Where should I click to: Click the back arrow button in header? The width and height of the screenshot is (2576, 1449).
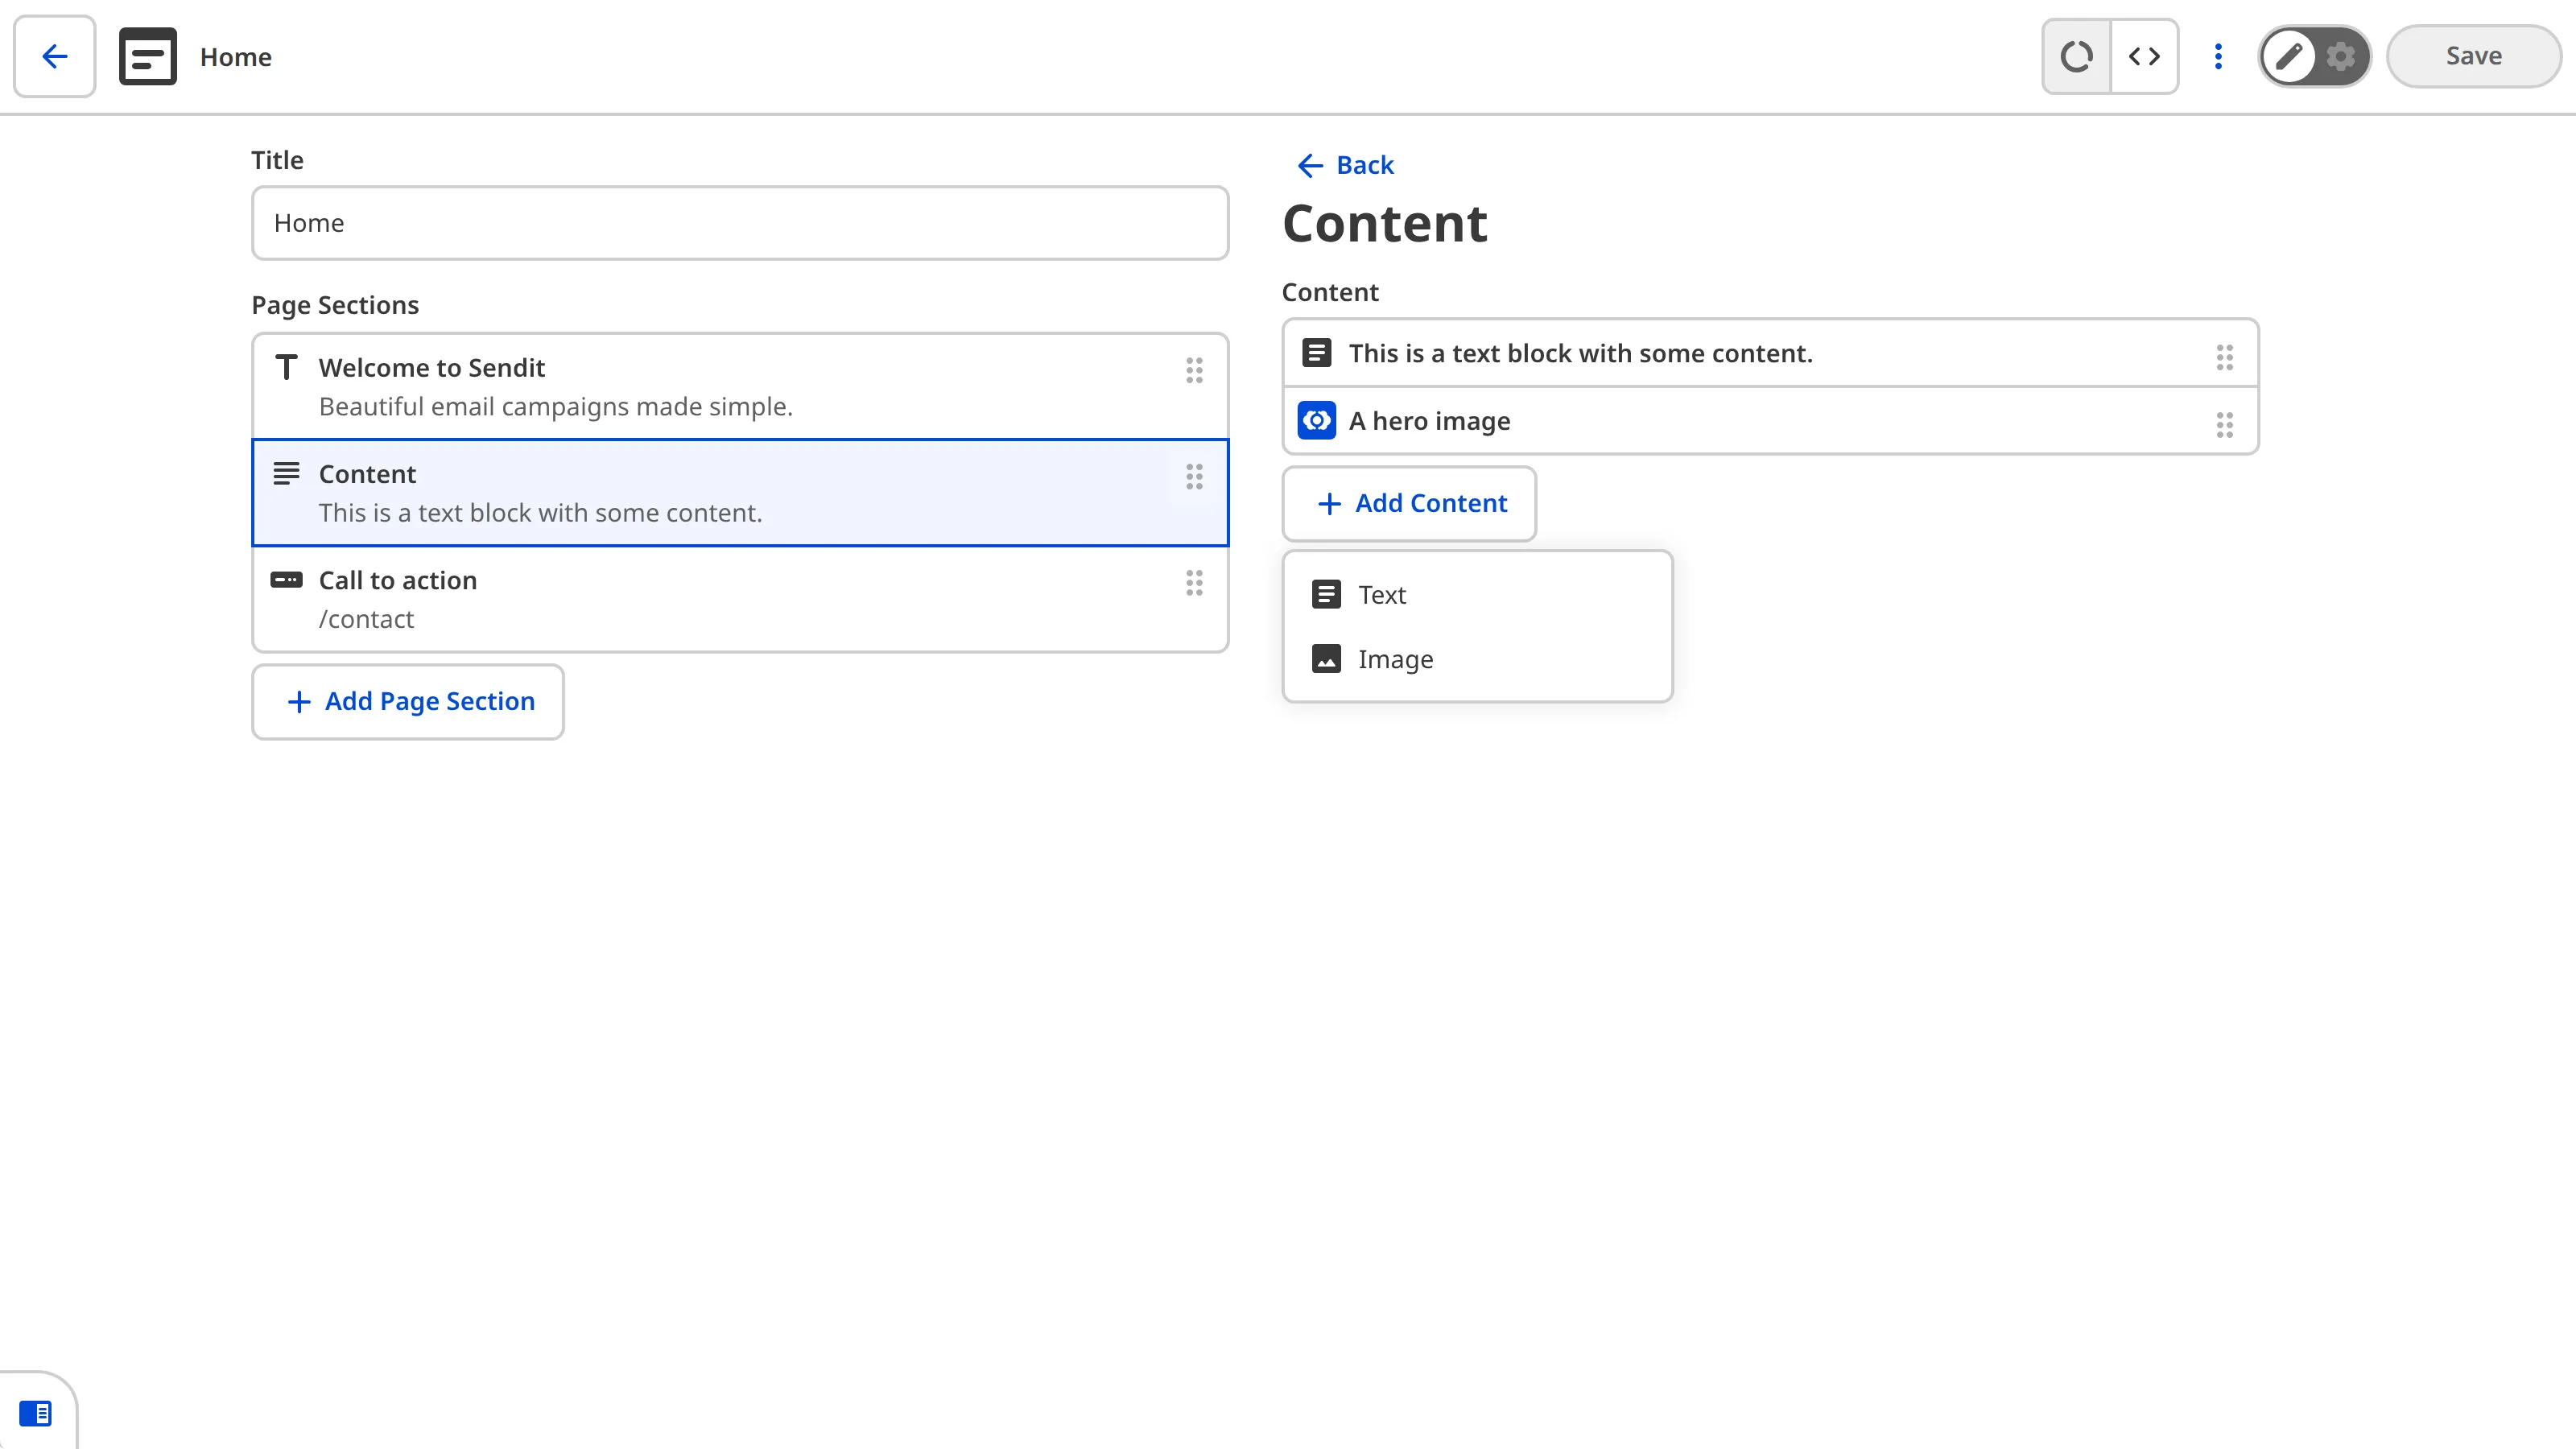tap(55, 56)
